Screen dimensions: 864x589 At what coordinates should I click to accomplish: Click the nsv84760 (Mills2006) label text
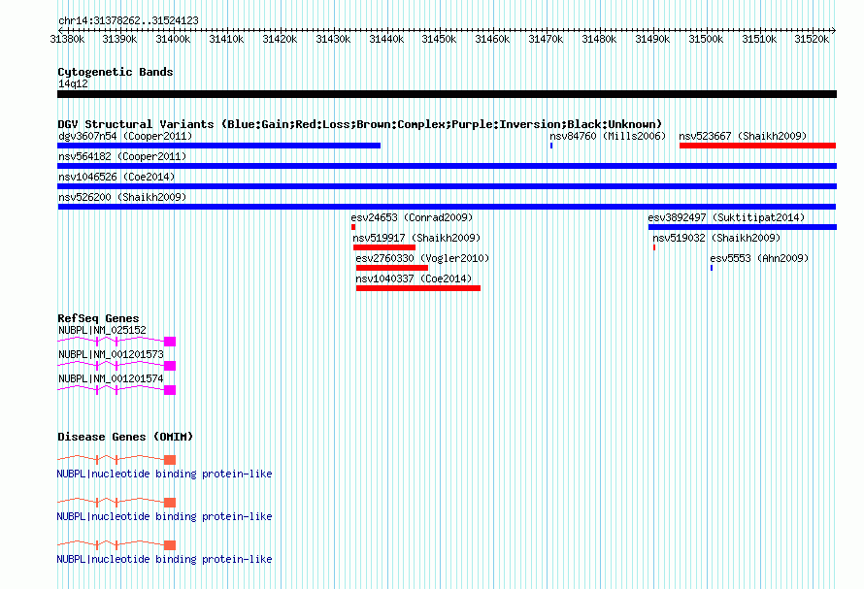click(608, 136)
